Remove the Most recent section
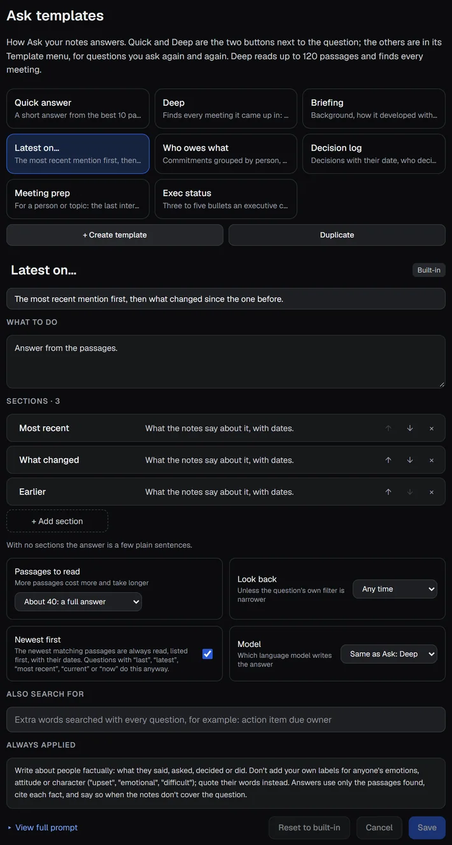The height and width of the screenshot is (845, 452). tap(432, 428)
